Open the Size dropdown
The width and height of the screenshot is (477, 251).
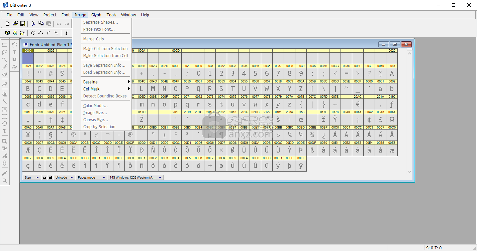coord(32,178)
